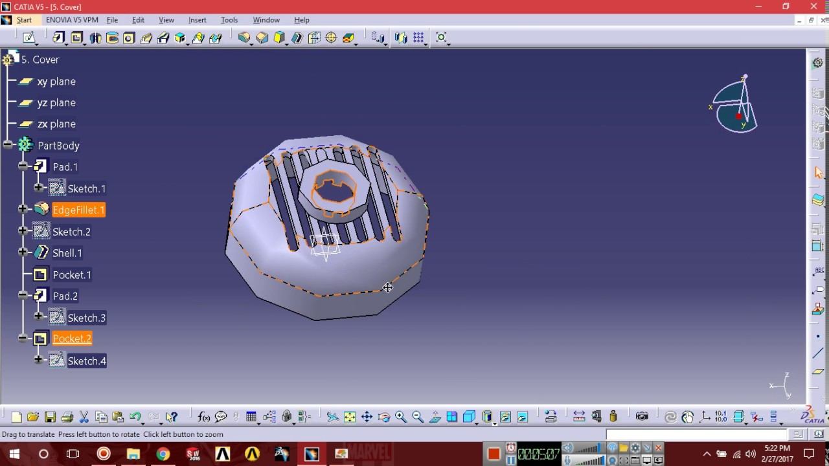Select zx plane in the tree
The width and height of the screenshot is (829, 466).
56,124
